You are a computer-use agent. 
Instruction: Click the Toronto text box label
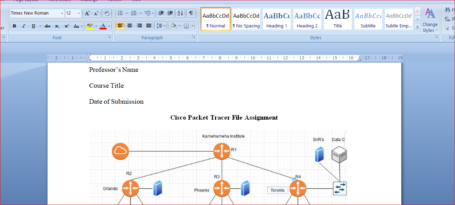click(277, 190)
